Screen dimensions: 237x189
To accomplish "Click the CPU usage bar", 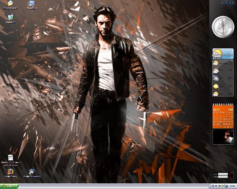I will pos(223,174).
